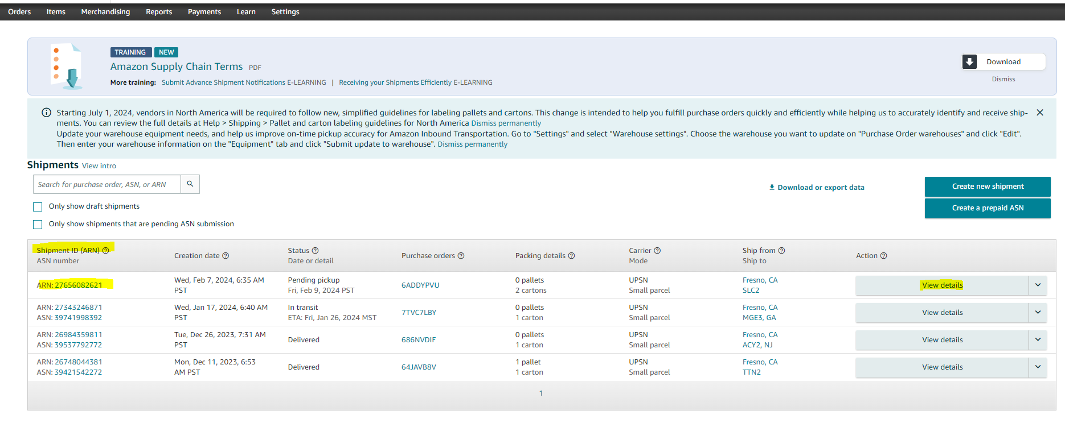This screenshot has width=1065, height=423.
Task: Click help icon next to Ship from header
Action: point(781,250)
